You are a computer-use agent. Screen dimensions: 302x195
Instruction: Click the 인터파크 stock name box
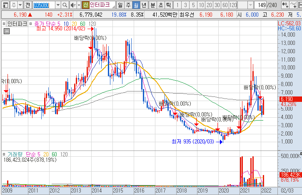(x=102, y=5)
